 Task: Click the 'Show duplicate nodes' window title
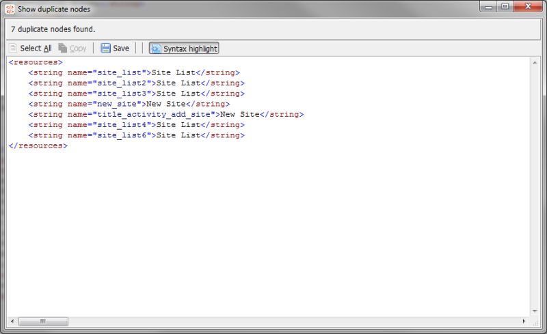tap(54, 9)
